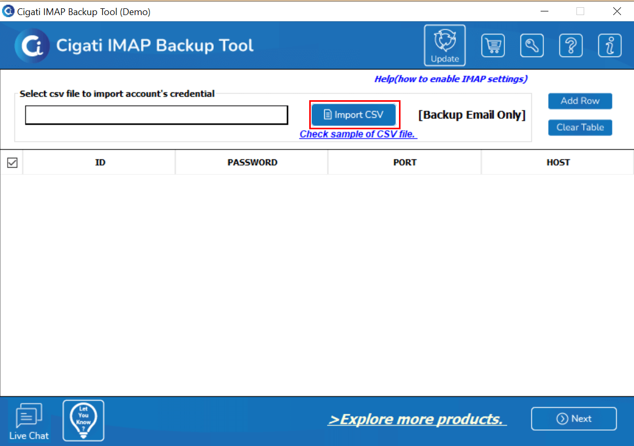Open the Check sample of CSV file link
Screen dimensions: 634x446
359,134
